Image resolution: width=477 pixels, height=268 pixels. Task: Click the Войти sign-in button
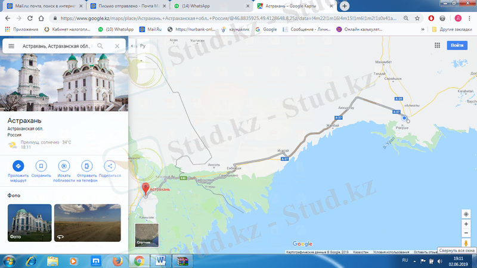[x=457, y=45]
